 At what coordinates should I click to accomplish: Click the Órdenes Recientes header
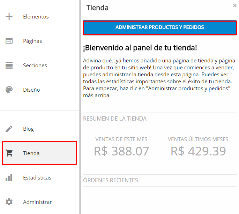coord(111,180)
